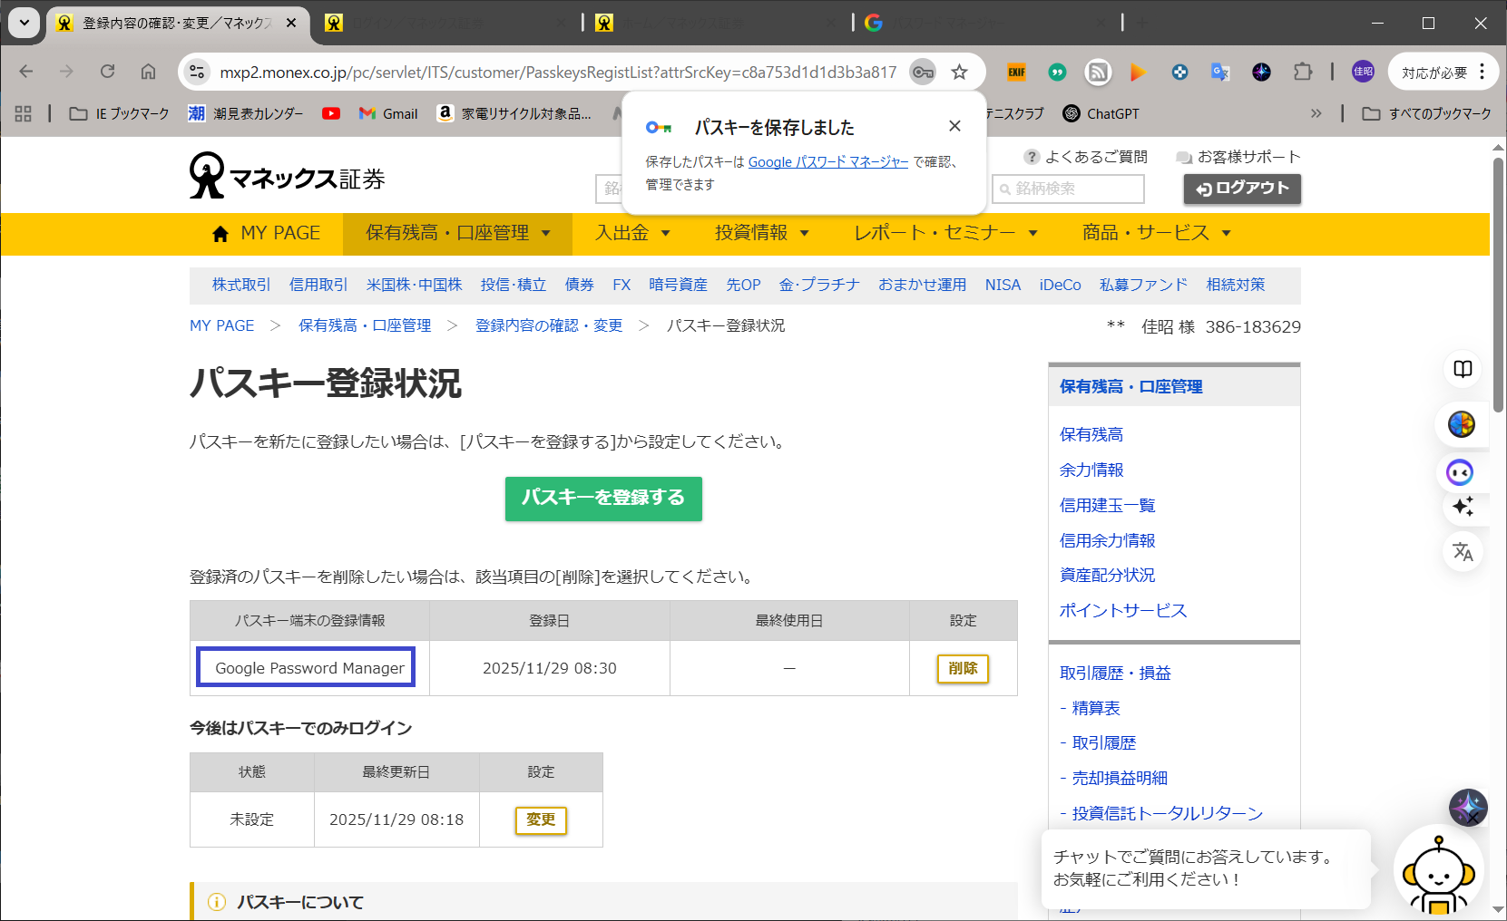The width and height of the screenshot is (1507, 921).
Task: Delete the Google Password Manager passkey
Action: [x=962, y=668]
